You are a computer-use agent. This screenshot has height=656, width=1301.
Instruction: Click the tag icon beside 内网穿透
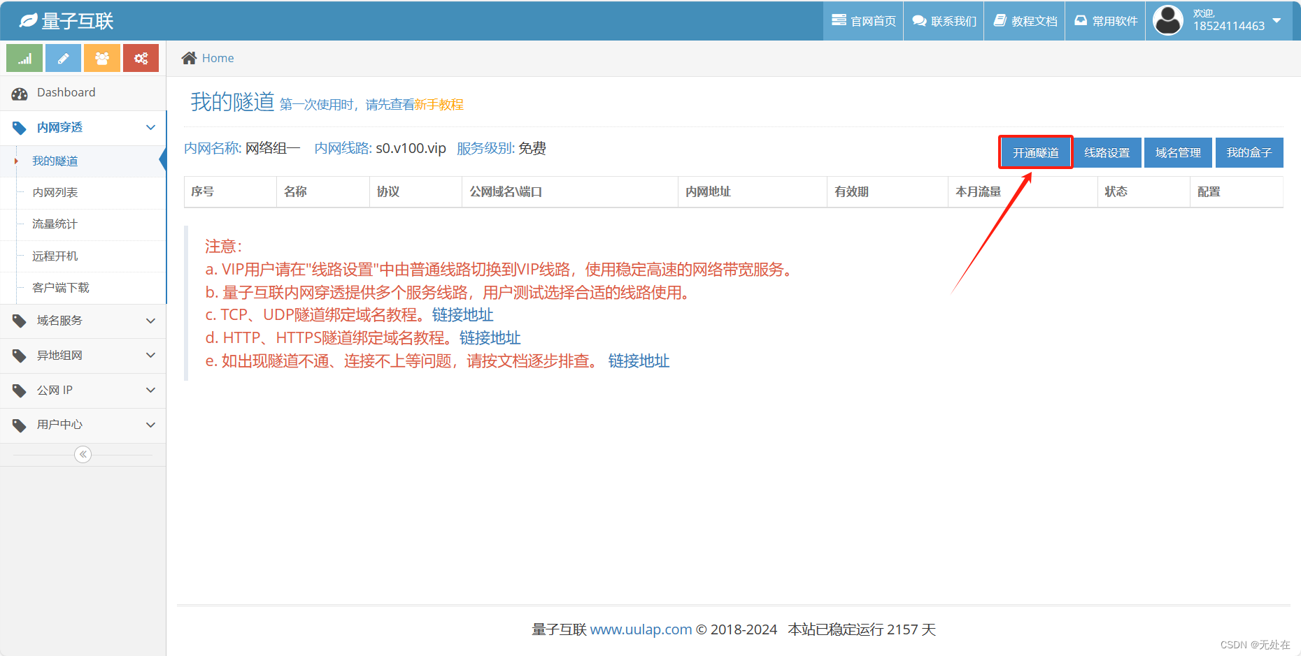pyautogui.click(x=20, y=128)
